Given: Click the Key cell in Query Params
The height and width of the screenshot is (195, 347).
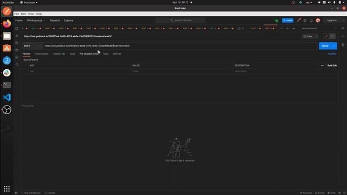Looking at the screenshot, I should click(x=79, y=71).
